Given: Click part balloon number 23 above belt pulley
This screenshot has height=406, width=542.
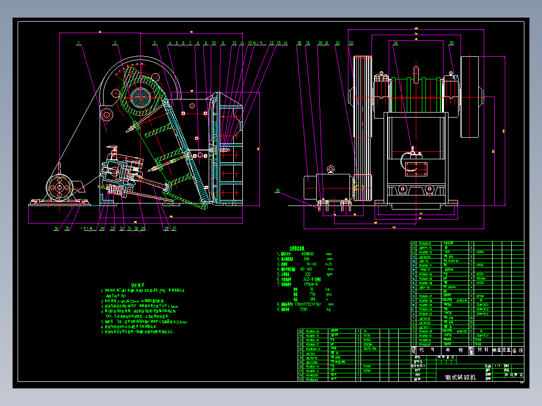Looking at the screenshot, I should 351,43.
